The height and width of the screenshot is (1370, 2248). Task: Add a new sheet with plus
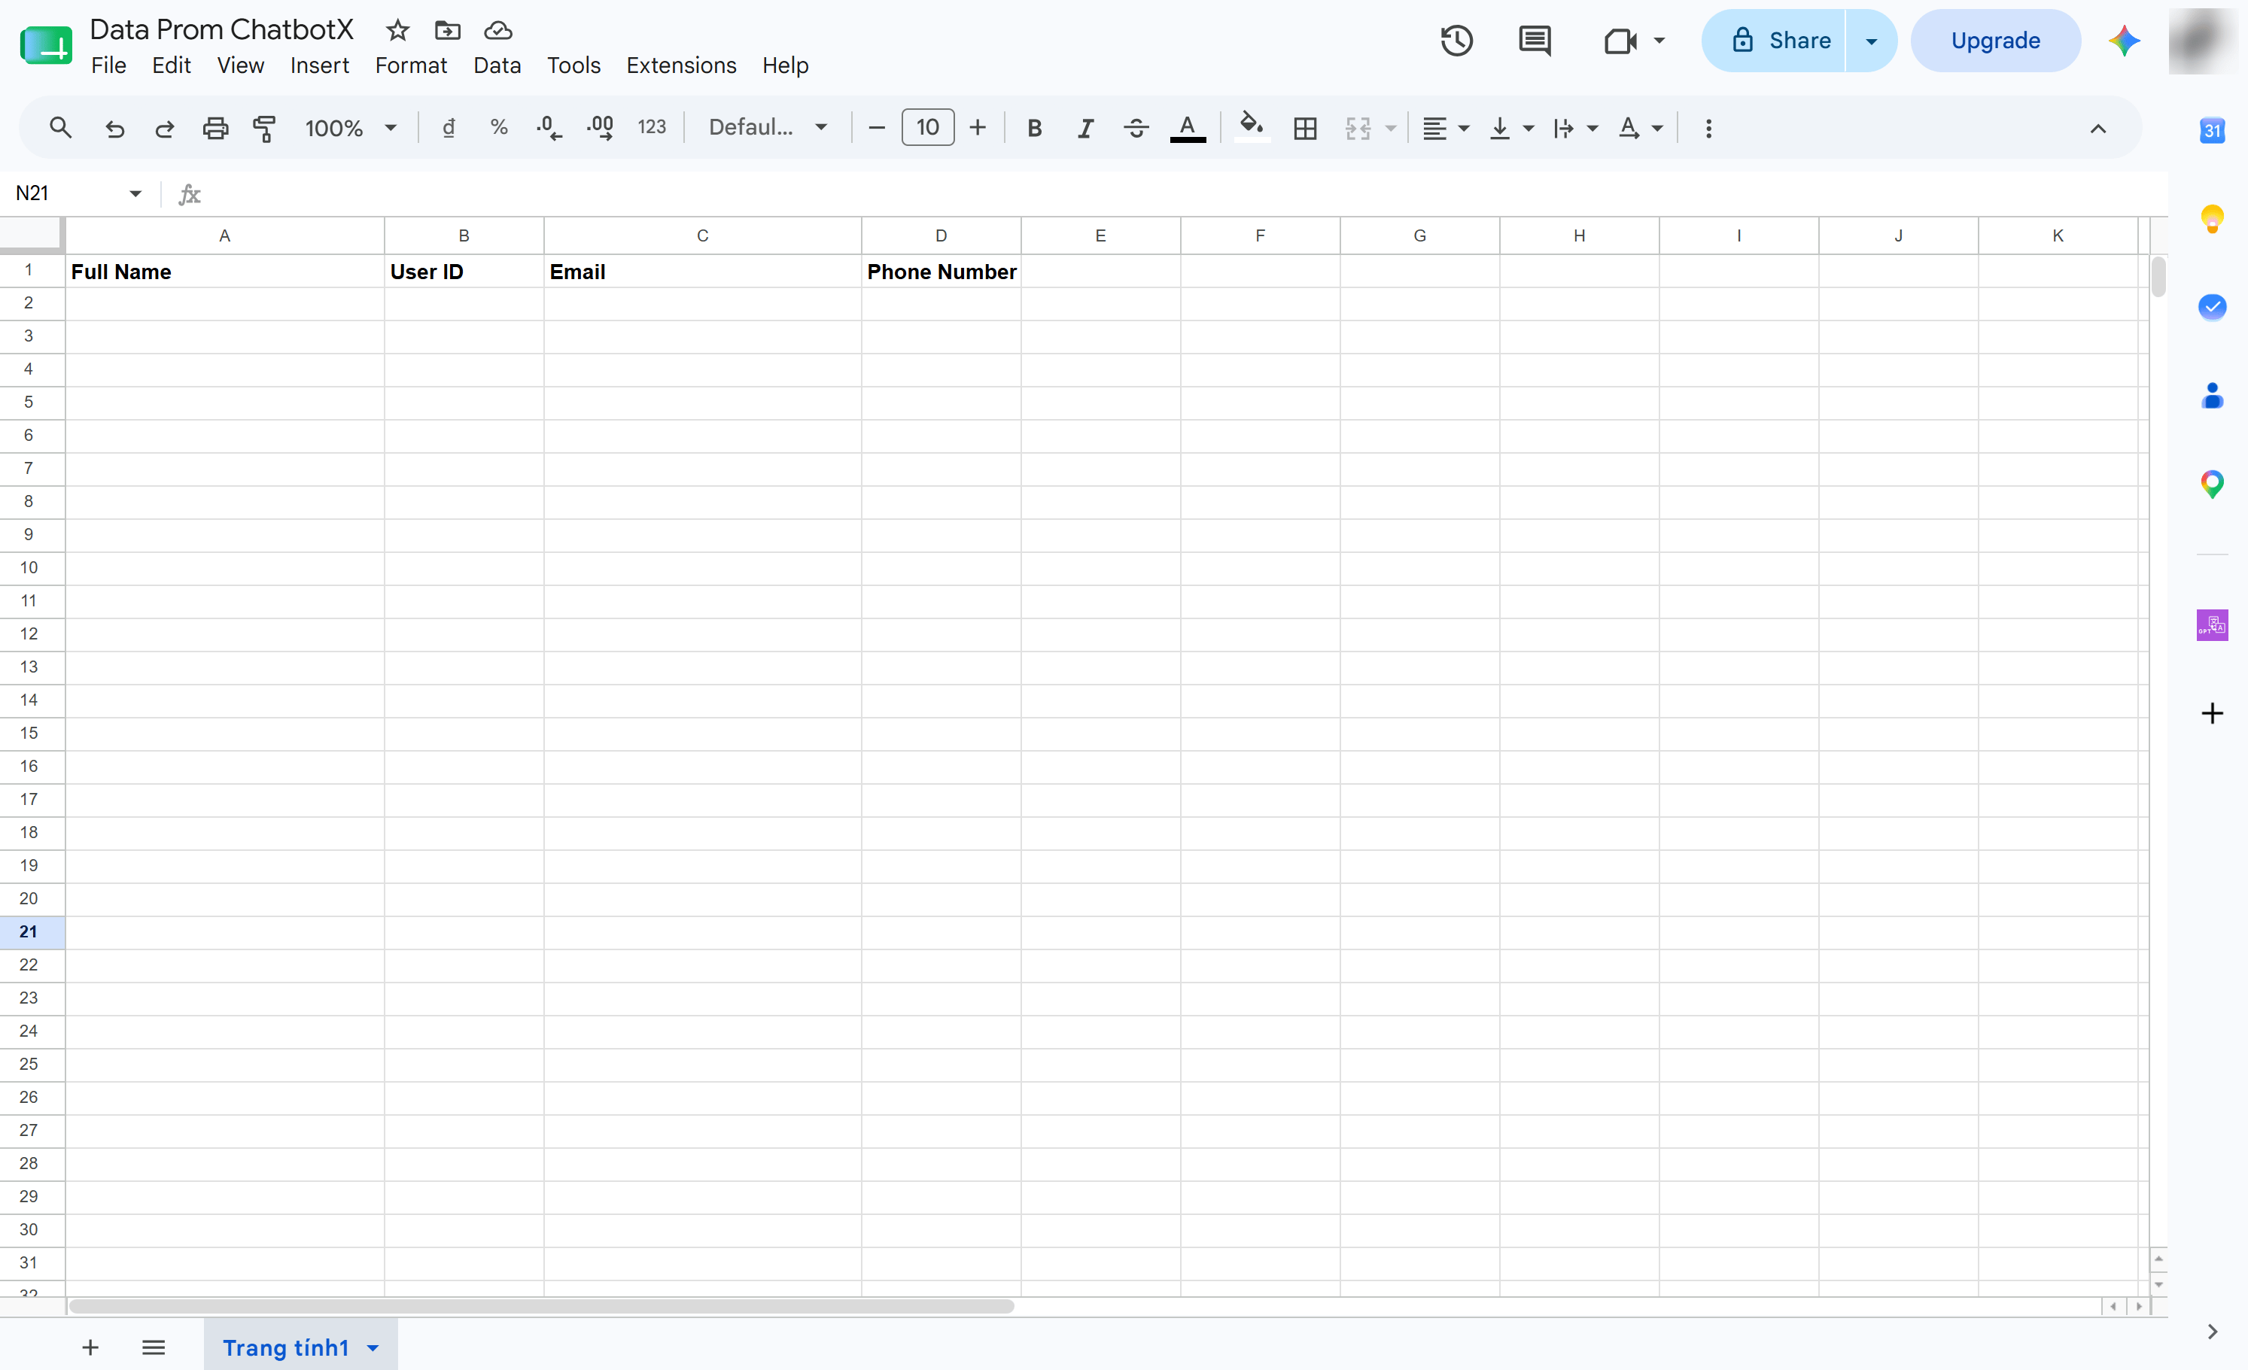point(90,1347)
